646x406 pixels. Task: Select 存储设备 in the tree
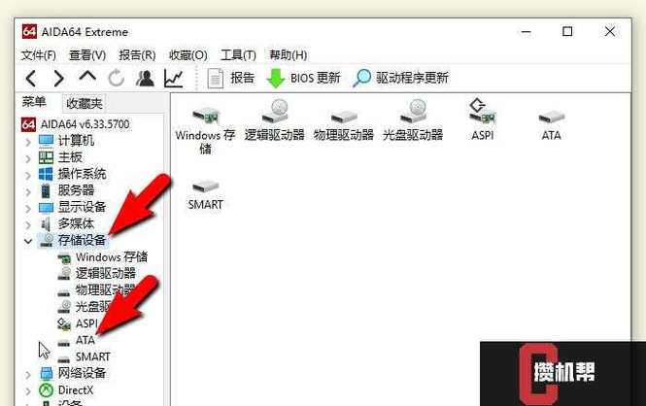73,240
